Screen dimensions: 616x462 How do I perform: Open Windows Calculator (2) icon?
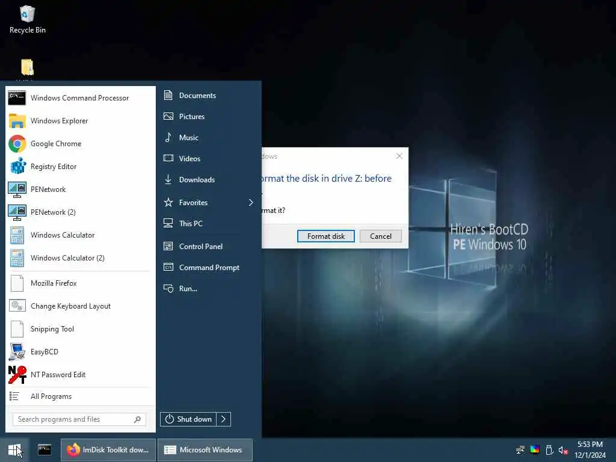pos(17,258)
